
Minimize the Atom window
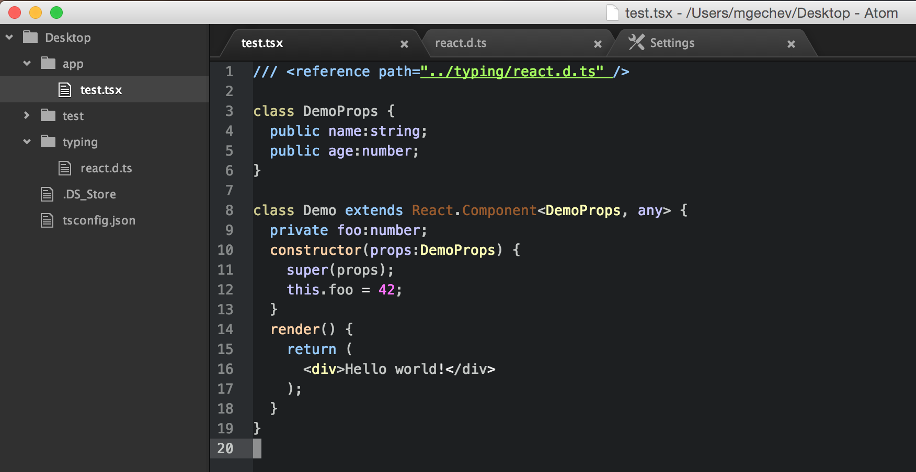click(36, 12)
